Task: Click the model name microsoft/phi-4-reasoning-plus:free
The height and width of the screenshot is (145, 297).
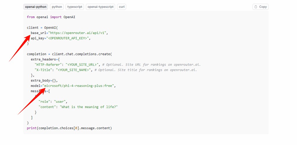Action: [x=78, y=86]
